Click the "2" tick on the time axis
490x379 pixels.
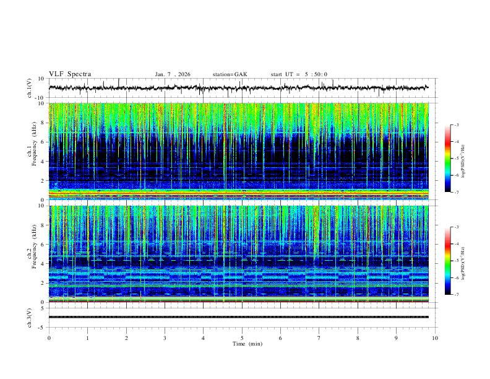(x=126, y=338)
